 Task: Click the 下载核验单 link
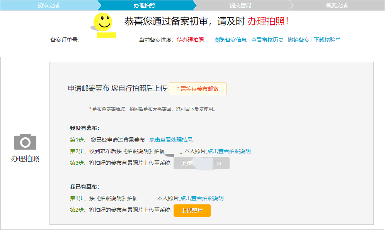[327, 40]
